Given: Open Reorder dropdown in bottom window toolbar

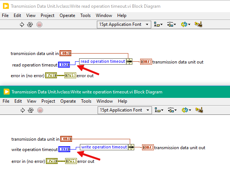Looking at the screenshot, I should point(186,110).
